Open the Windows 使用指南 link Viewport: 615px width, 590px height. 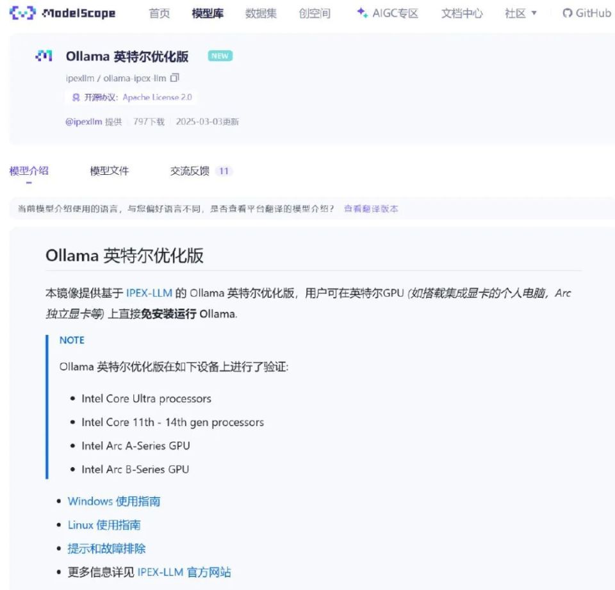tap(114, 502)
